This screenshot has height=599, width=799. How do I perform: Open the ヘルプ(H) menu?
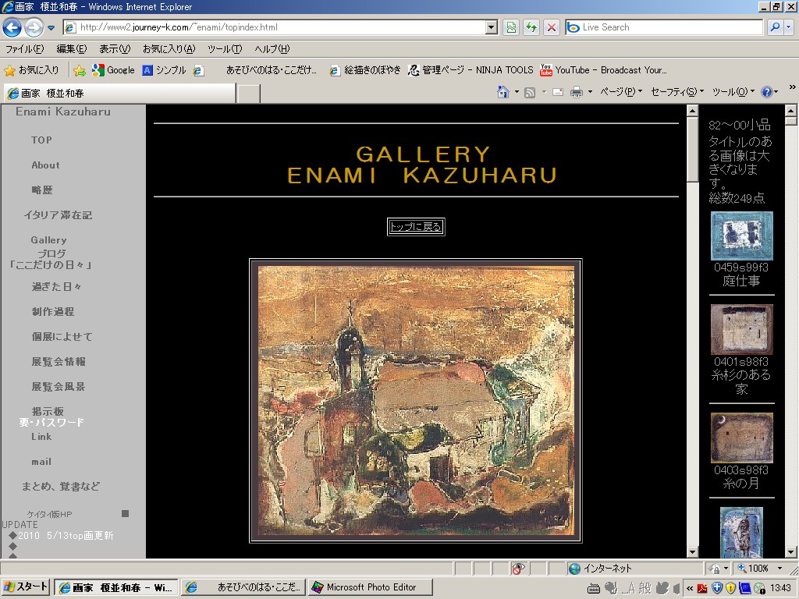pos(272,49)
